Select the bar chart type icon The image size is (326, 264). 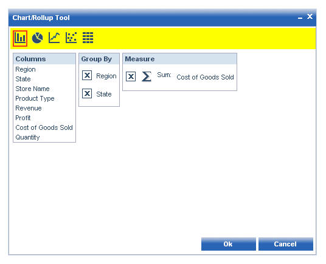20,38
